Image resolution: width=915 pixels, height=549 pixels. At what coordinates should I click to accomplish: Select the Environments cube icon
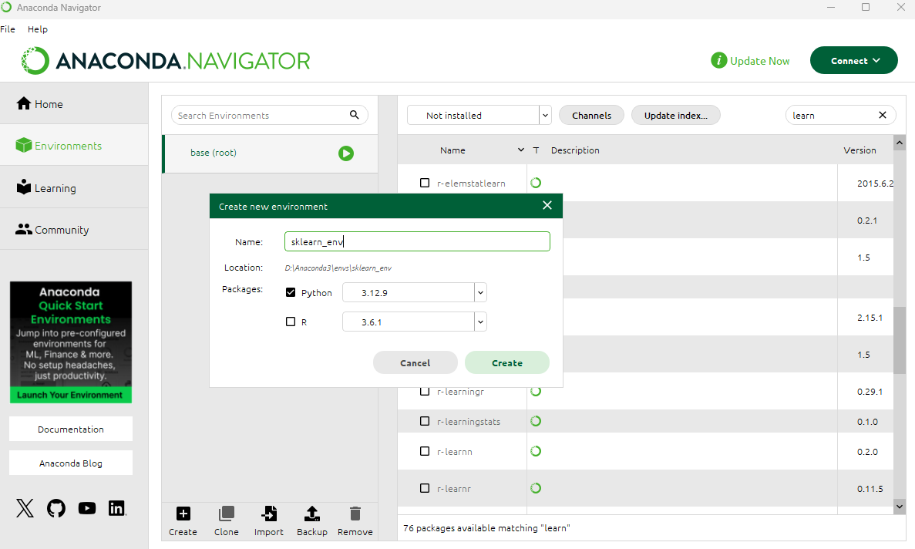click(x=23, y=145)
